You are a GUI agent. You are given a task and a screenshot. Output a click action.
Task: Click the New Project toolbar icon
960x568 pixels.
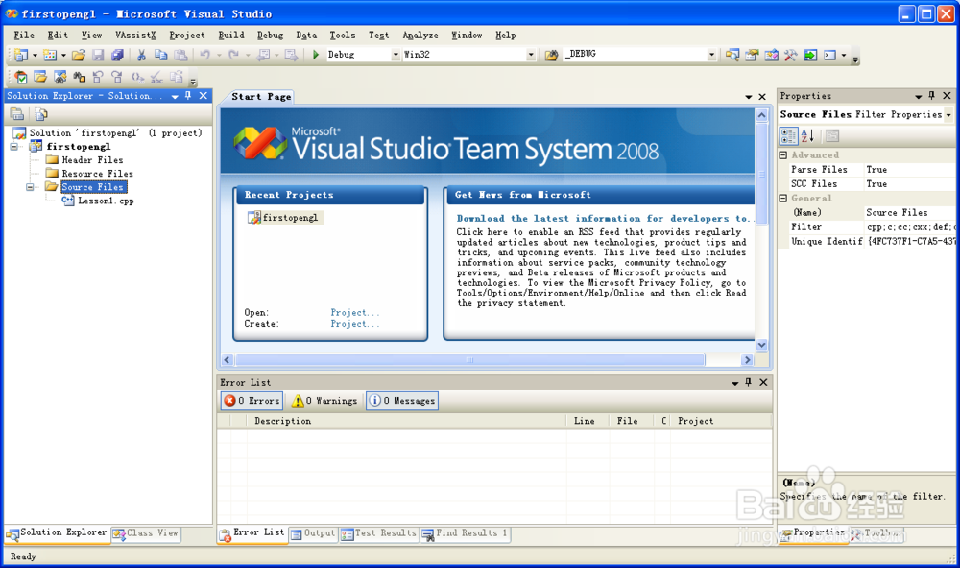click(21, 55)
